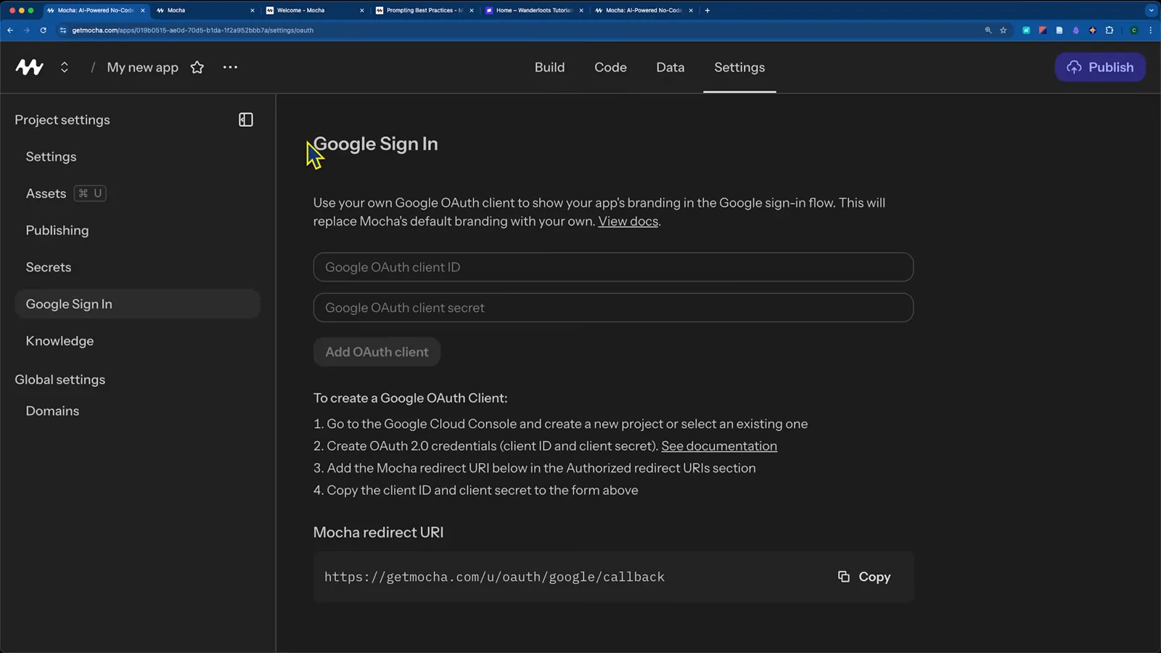The height and width of the screenshot is (653, 1161).
Task: Switch to the Code tab
Action: (610, 67)
